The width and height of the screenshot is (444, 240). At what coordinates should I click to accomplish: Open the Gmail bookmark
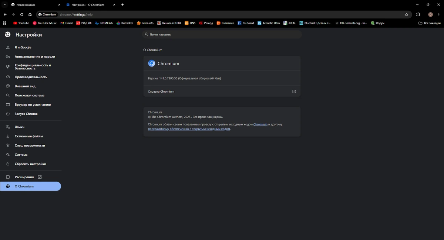[66, 23]
